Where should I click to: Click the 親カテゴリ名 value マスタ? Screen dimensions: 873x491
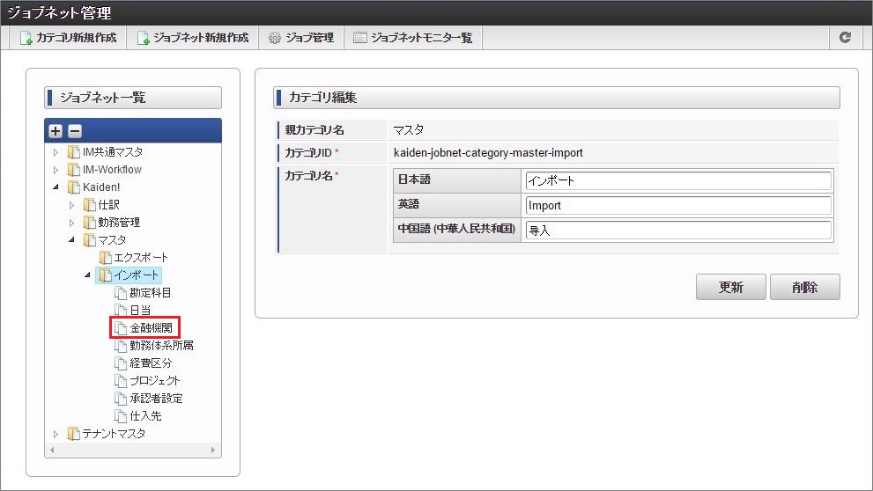pyautogui.click(x=409, y=129)
